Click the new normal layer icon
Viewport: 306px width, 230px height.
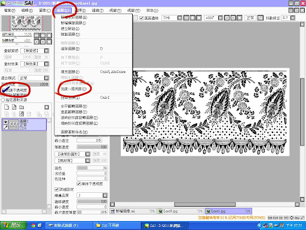tap(7, 107)
